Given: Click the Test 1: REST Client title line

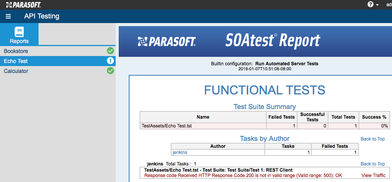Looking at the screenshot, I should (218, 170).
